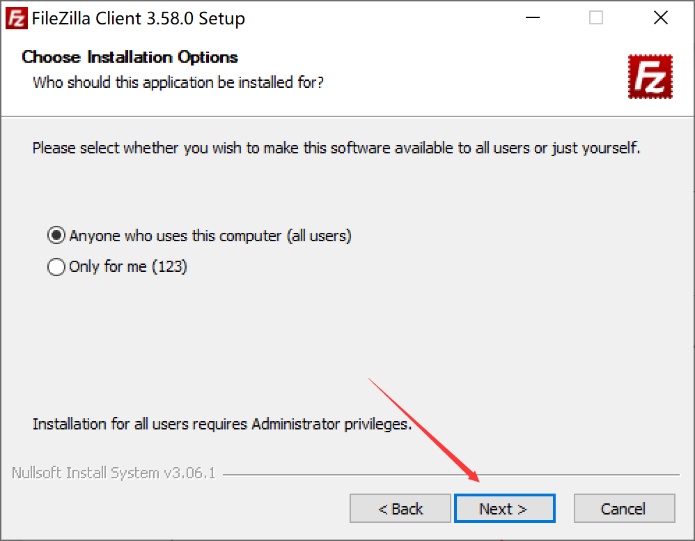Click the large red FileZilla logo in header
Screen dimensions: 695x541
coord(650,76)
